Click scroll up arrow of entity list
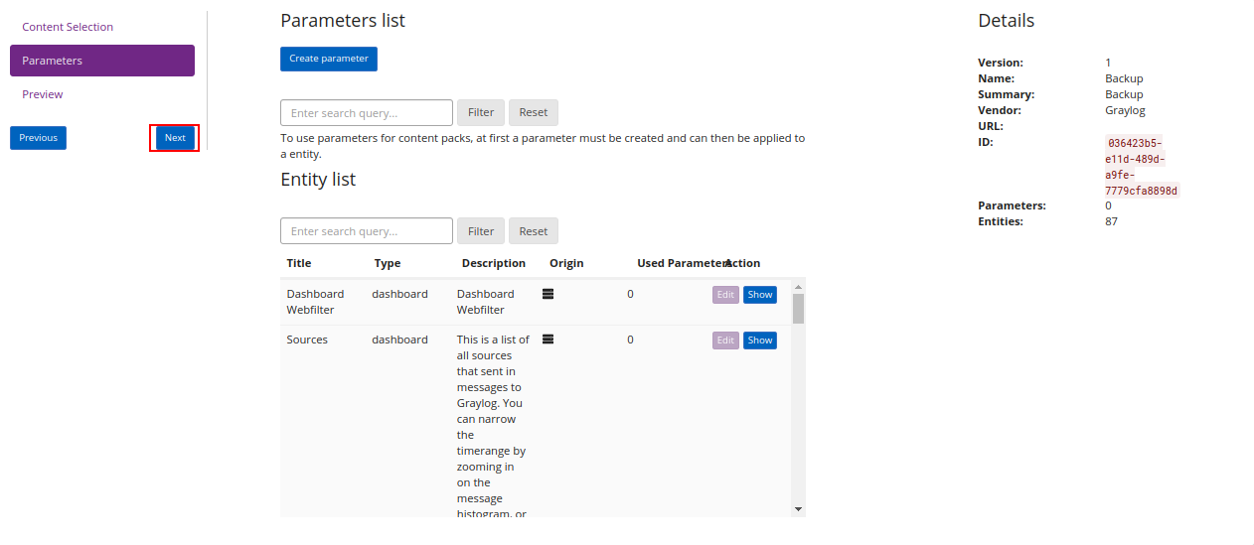This screenshot has height=545, width=1254. pyautogui.click(x=798, y=287)
